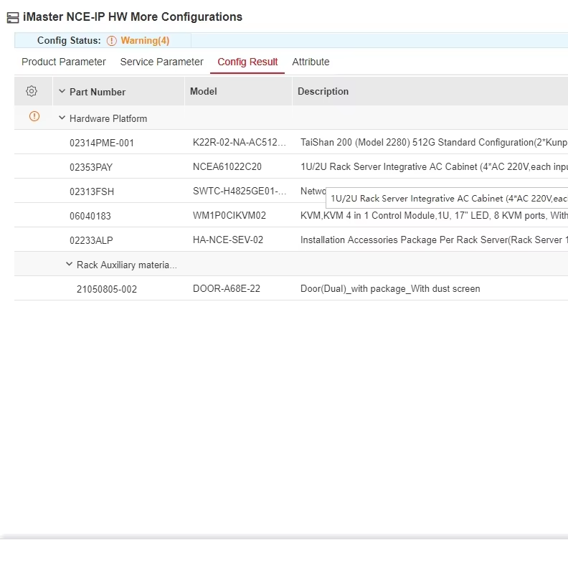Image resolution: width=568 pixels, height=568 pixels.
Task: Select part number 02353PAY
Action: (x=91, y=167)
